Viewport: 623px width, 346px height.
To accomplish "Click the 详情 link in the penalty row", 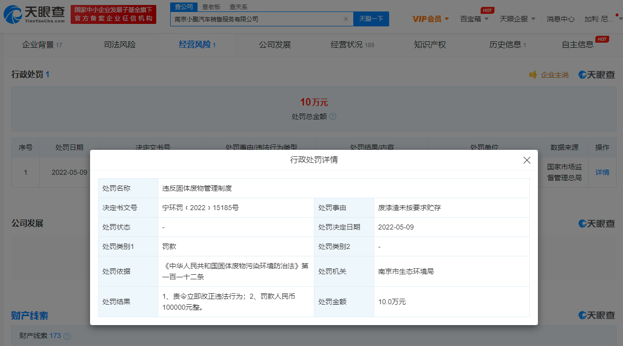I will (x=602, y=172).
